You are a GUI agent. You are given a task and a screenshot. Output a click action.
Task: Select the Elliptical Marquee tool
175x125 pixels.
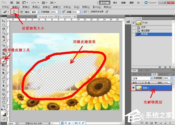tap(3, 25)
